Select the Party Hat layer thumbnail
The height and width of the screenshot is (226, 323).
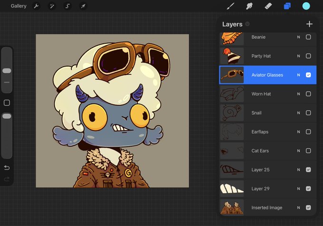(232, 56)
